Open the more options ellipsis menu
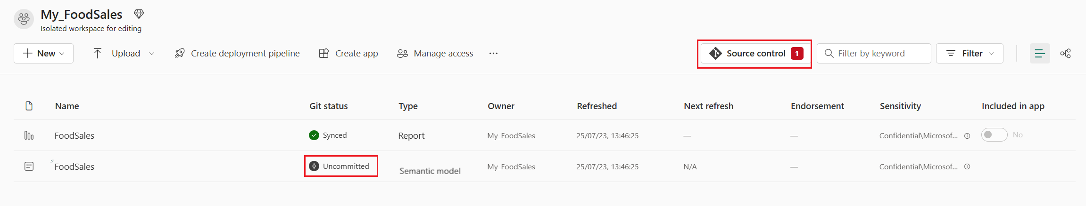 pos(493,54)
